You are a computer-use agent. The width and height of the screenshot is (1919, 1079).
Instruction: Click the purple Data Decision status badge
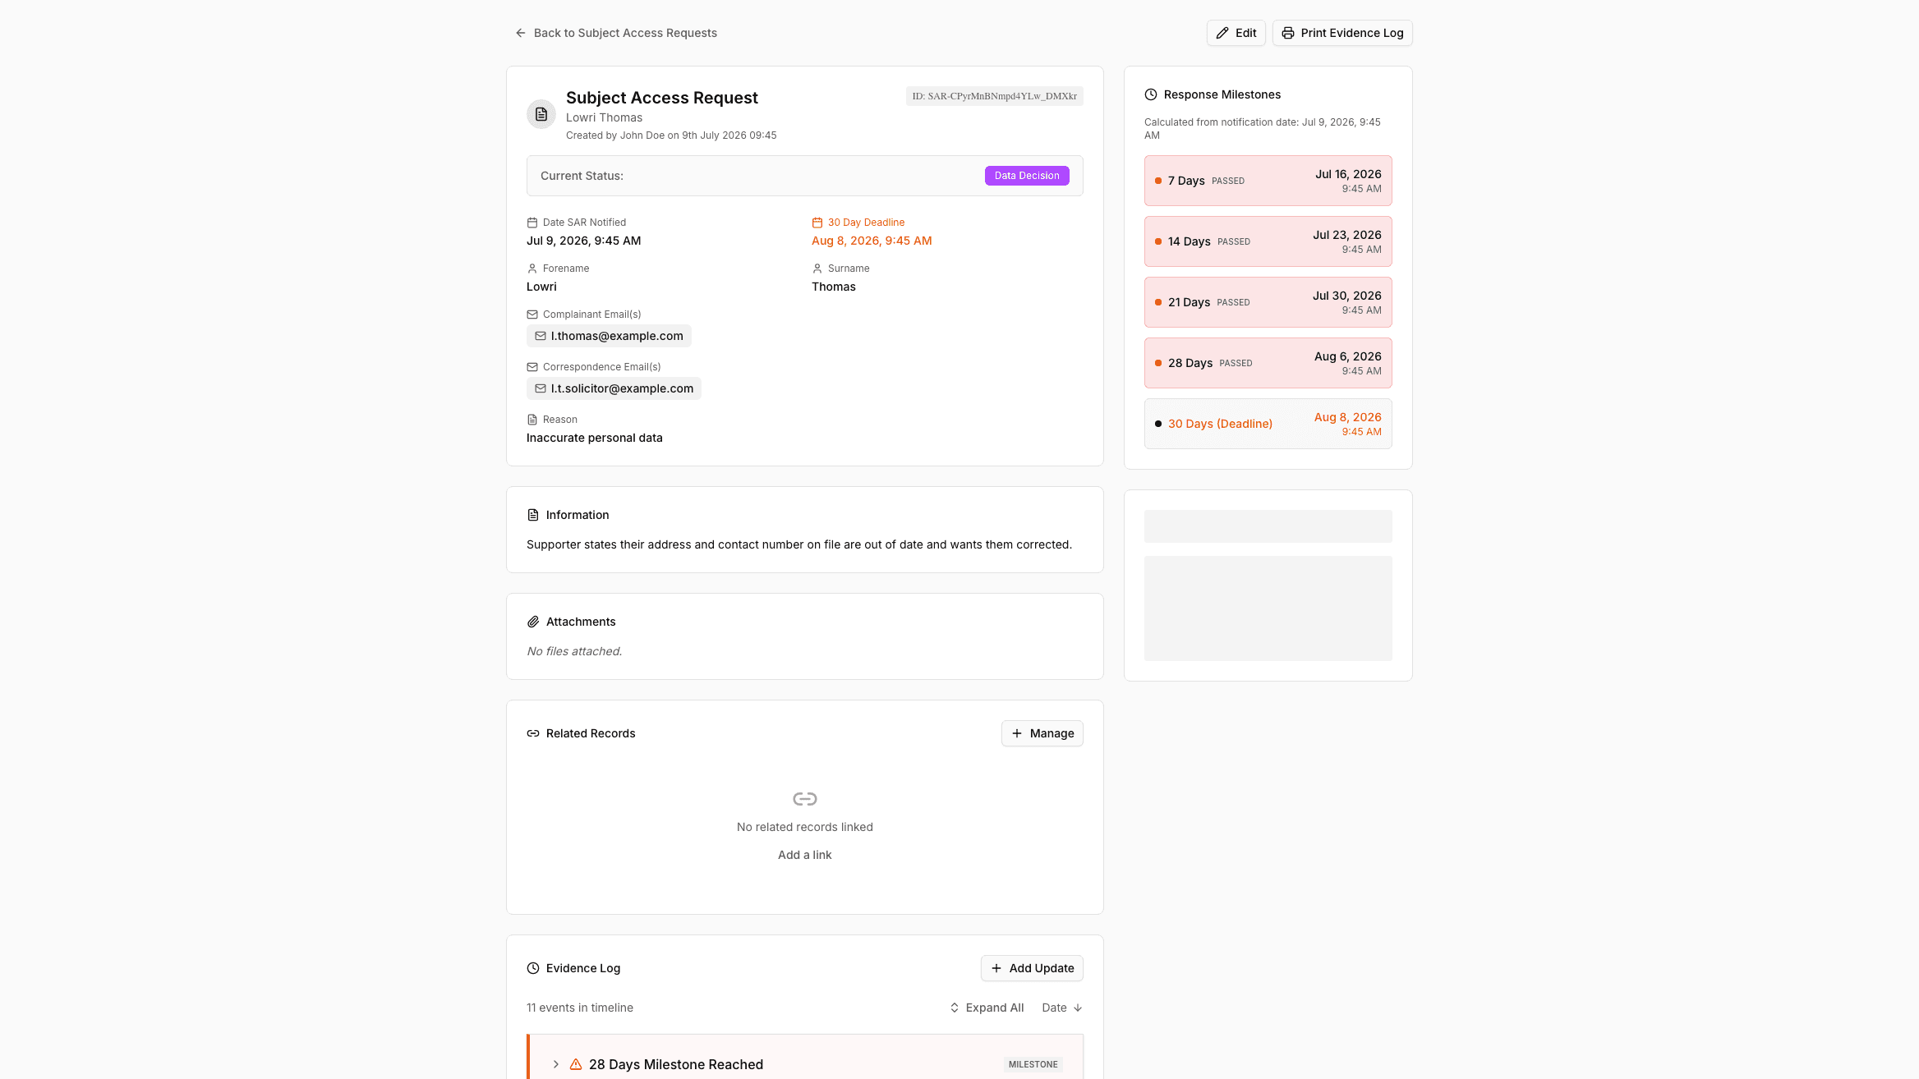point(1027,176)
